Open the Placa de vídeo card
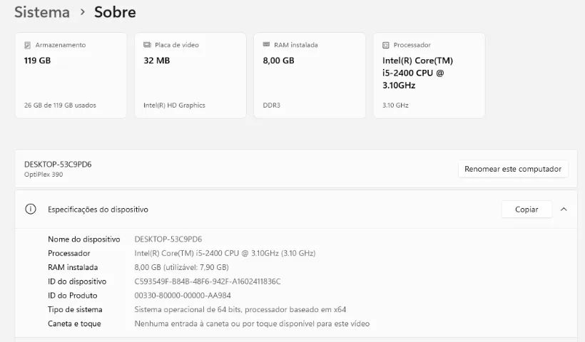The height and width of the screenshot is (342, 585). pos(190,76)
